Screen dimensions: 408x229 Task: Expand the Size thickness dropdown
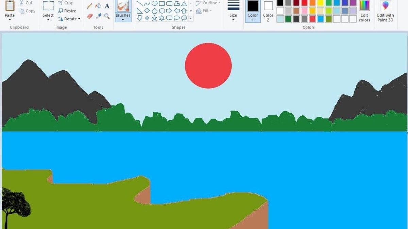[x=233, y=20]
